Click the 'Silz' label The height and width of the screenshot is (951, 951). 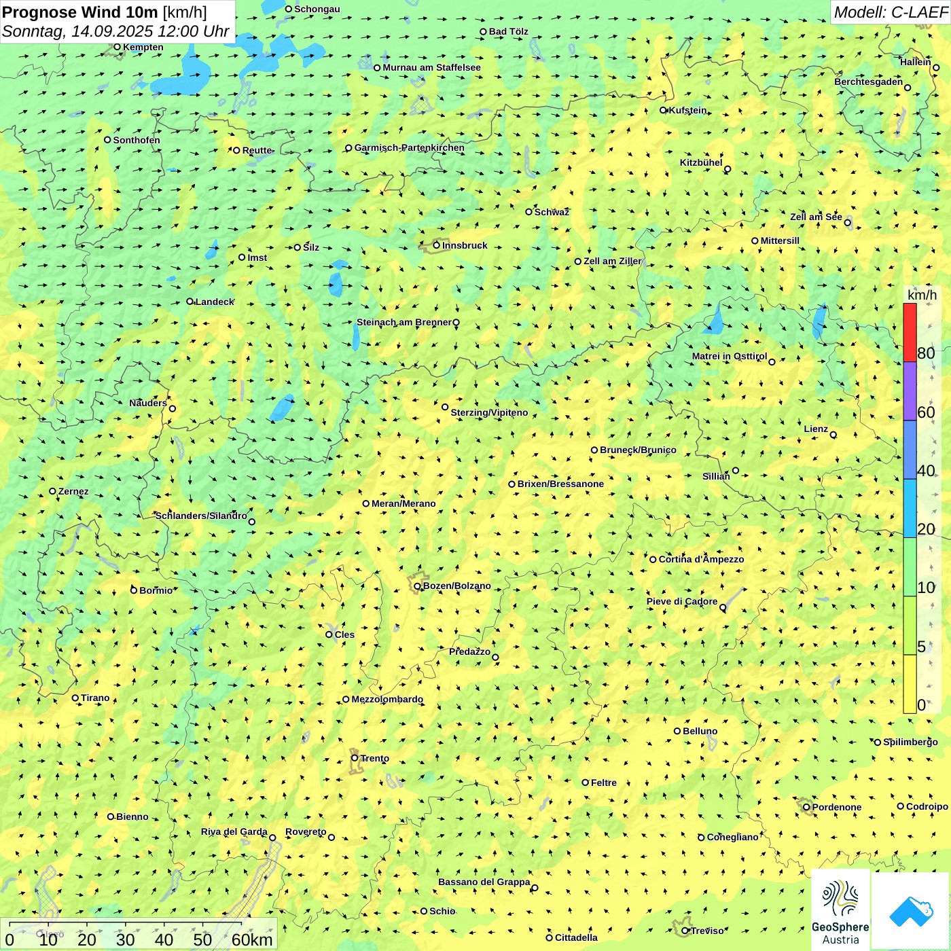pyautogui.click(x=310, y=247)
